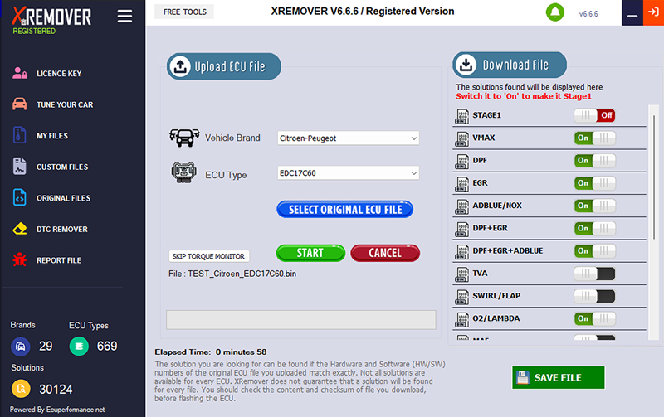This screenshot has width=664, height=417.
Task: Open the hamburger menu icon
Action: pyautogui.click(x=124, y=16)
